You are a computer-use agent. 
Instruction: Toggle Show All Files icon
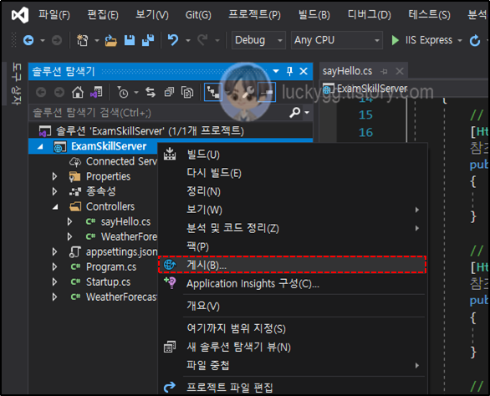[187, 93]
